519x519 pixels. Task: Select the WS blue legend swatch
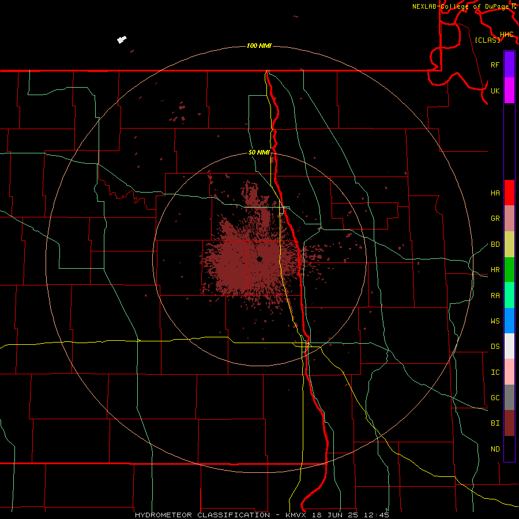coord(509,321)
